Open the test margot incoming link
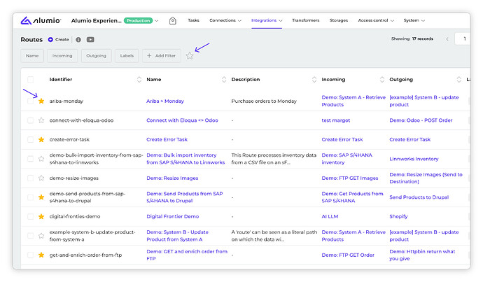This screenshot has height=282, width=483. coord(336,120)
